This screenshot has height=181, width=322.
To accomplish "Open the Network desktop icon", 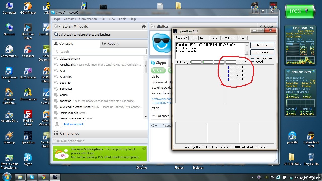I will coord(9,30).
